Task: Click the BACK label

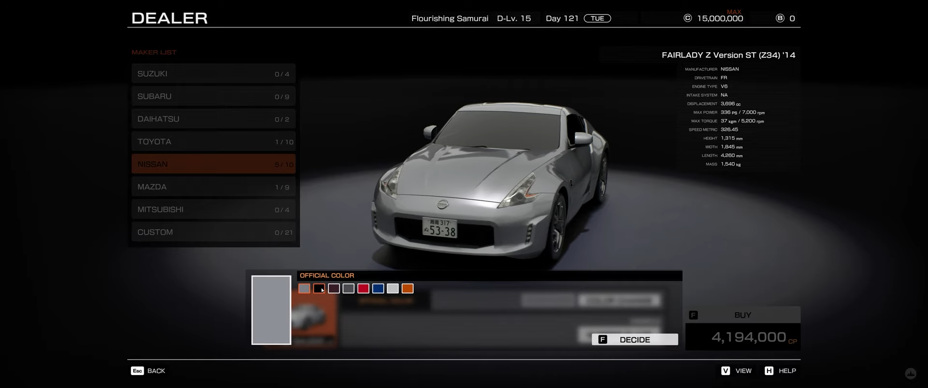Action: pos(156,371)
